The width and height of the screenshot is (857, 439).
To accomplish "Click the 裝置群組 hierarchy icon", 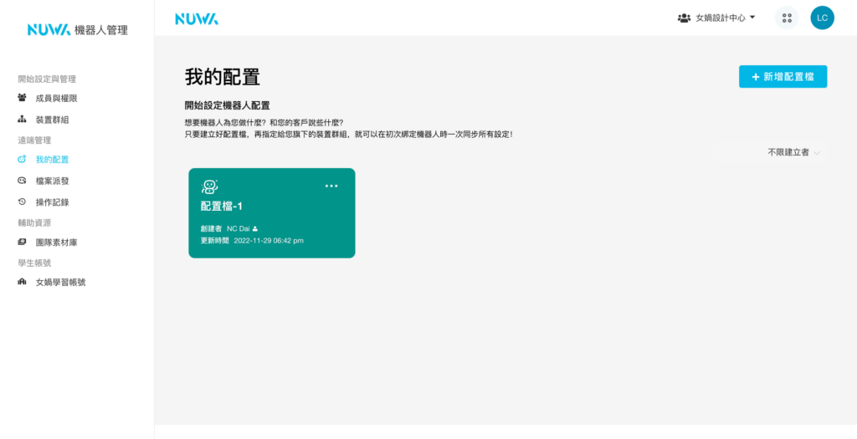I will (22, 119).
